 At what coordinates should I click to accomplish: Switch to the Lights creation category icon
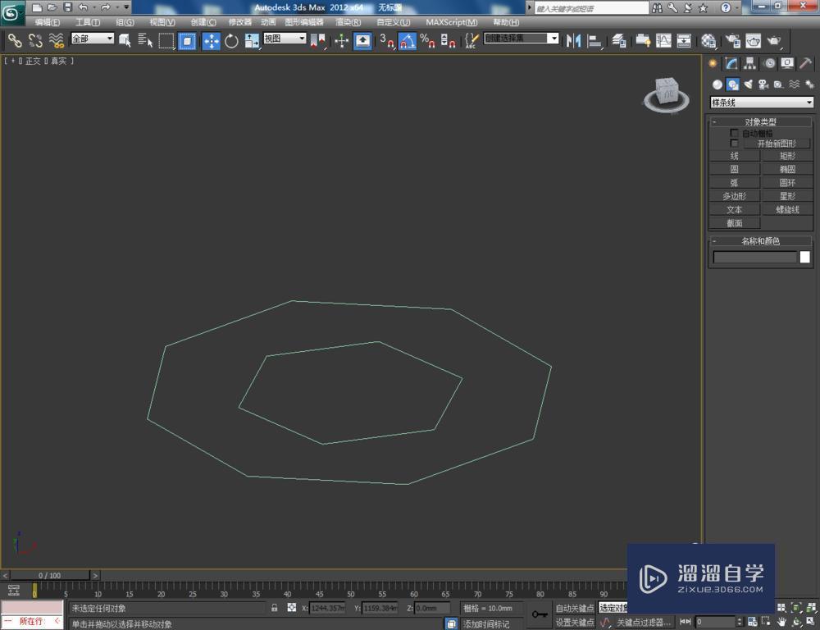[x=748, y=84]
